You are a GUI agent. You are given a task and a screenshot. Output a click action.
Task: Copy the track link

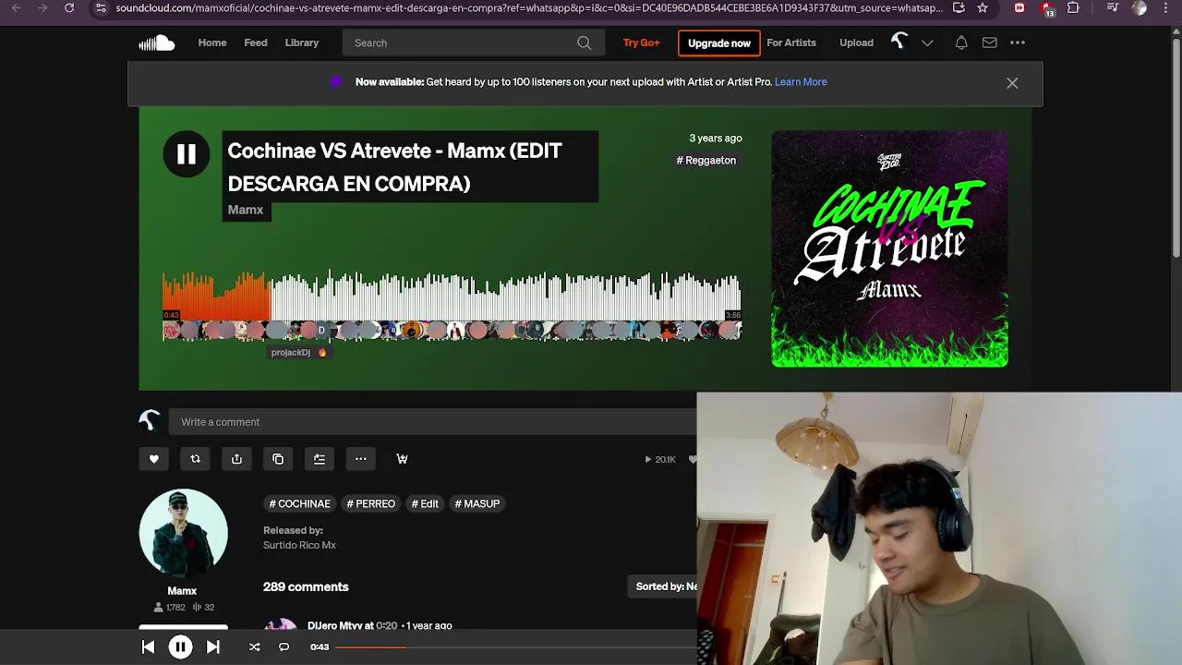(x=278, y=459)
